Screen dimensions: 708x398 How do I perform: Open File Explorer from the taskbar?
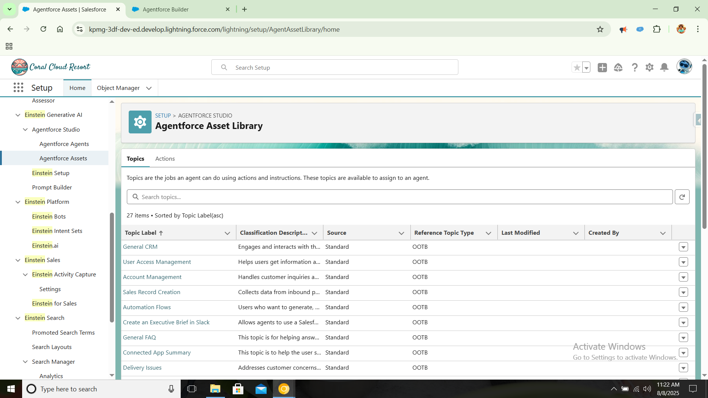click(215, 389)
